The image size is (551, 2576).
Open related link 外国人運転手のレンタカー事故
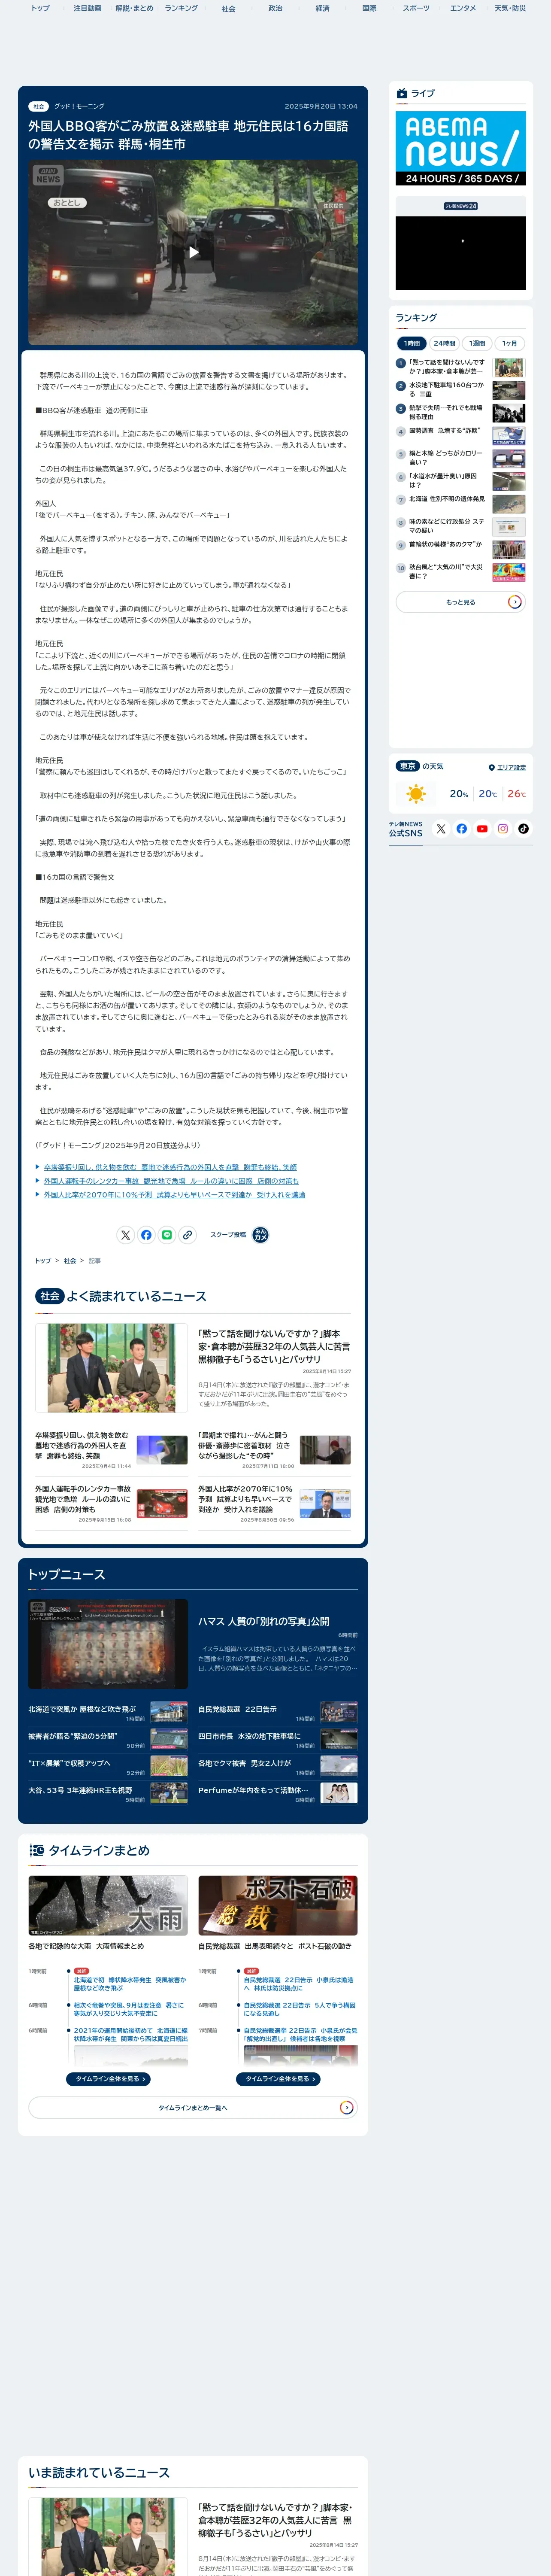(171, 1181)
